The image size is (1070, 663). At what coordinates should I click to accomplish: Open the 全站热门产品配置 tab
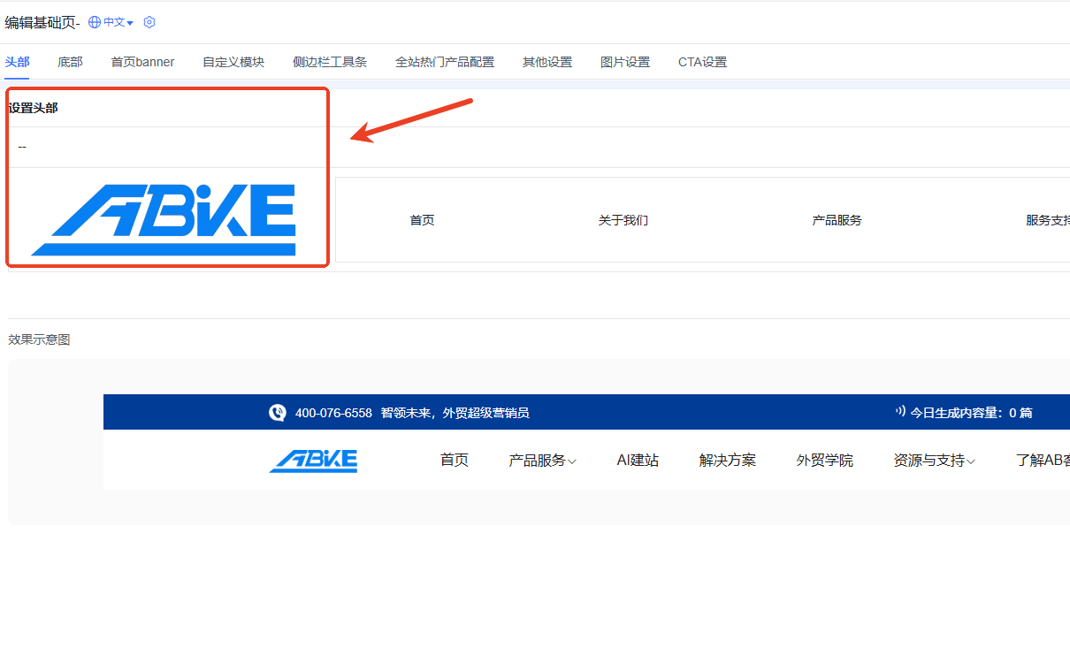point(445,62)
